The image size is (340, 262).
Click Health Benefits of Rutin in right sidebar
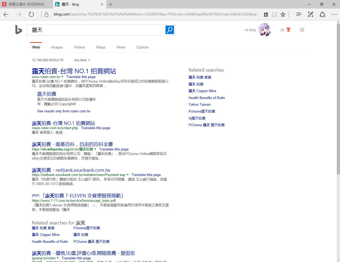tap(207, 98)
